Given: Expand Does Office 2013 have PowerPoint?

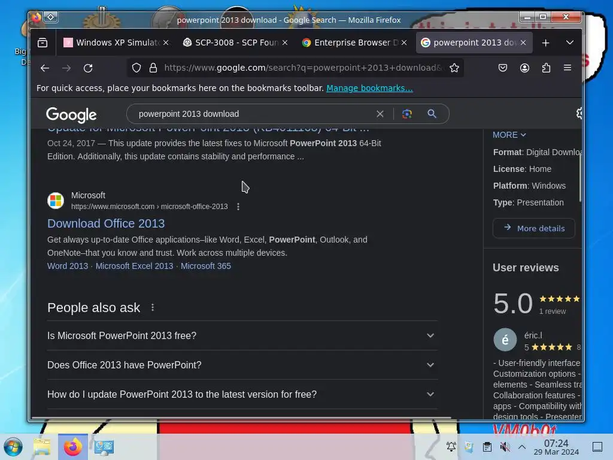Looking at the screenshot, I should 242,365.
